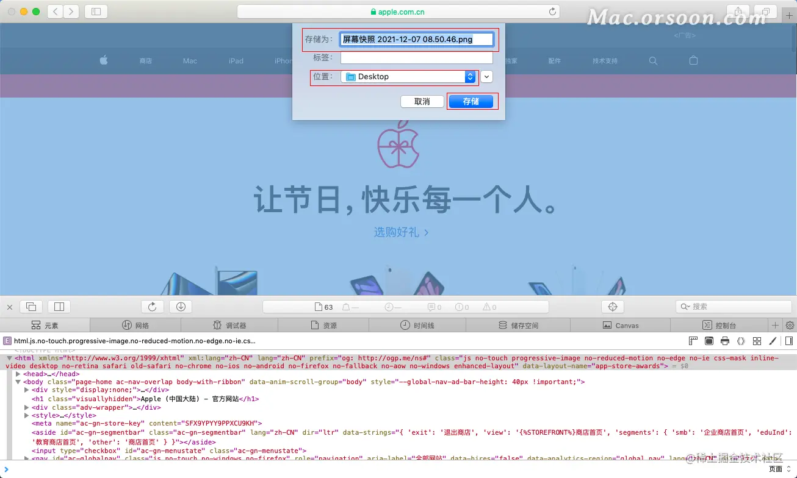
Task: Collapse the body node
Action: point(18,382)
